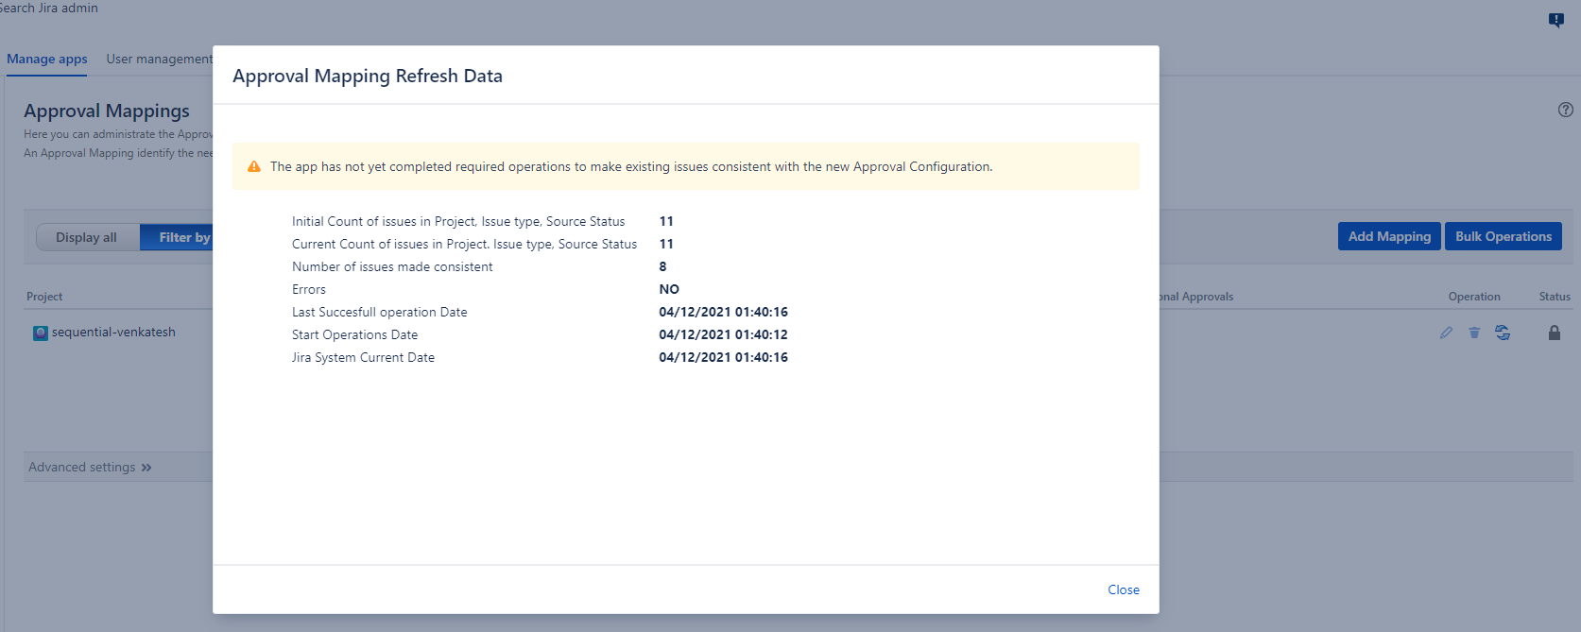Switch to the User management tab
This screenshot has height=632, width=1581.
[159, 59]
